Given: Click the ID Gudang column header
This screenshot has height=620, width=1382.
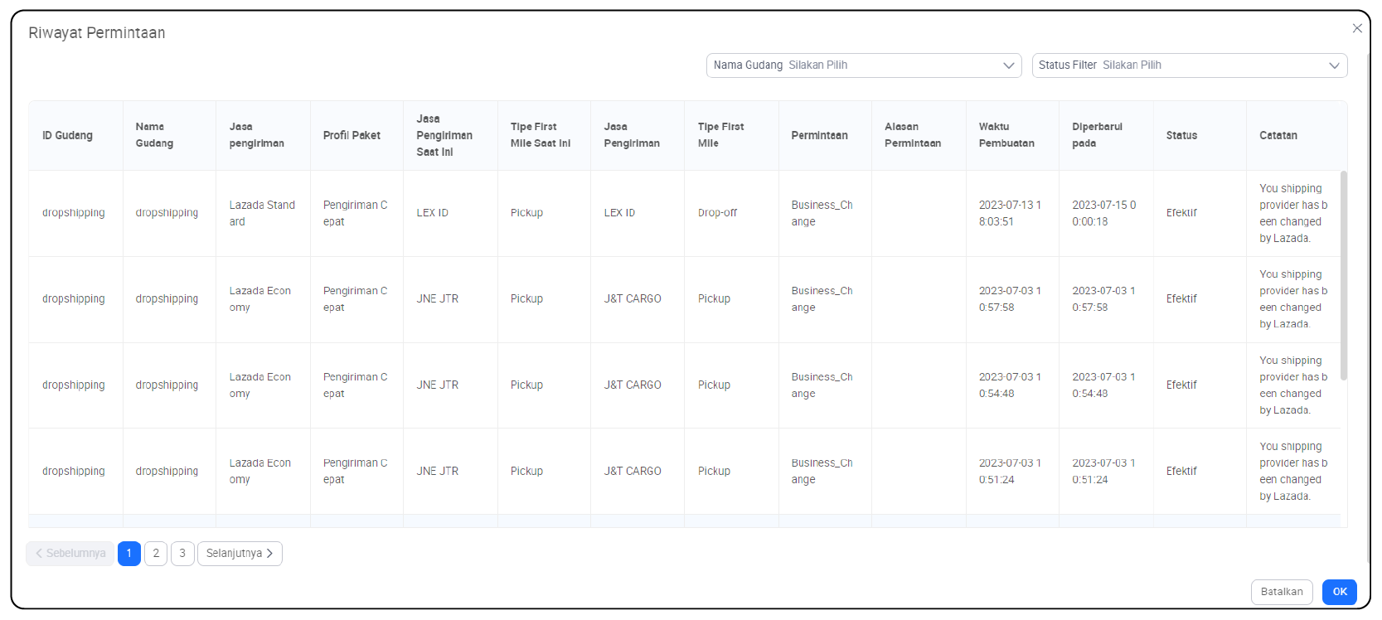Looking at the screenshot, I should 68,136.
